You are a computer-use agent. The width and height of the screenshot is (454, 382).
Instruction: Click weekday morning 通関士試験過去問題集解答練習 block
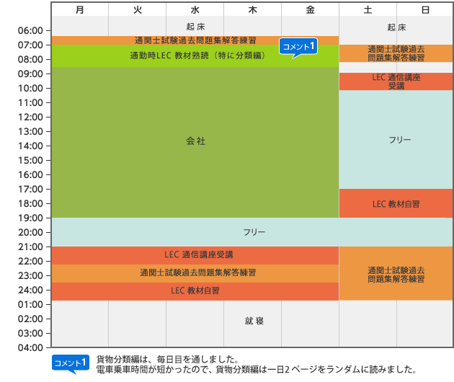(x=195, y=40)
